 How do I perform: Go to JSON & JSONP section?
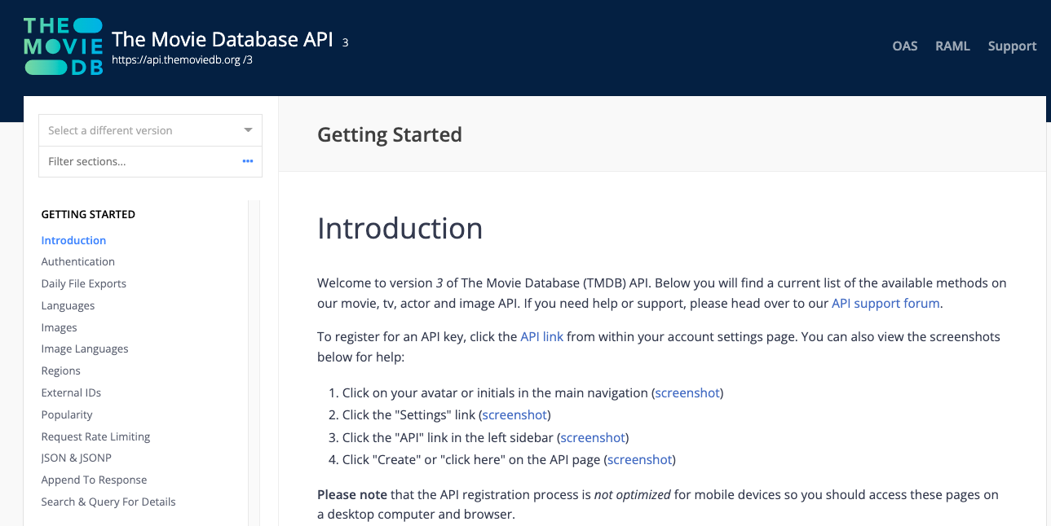click(76, 458)
